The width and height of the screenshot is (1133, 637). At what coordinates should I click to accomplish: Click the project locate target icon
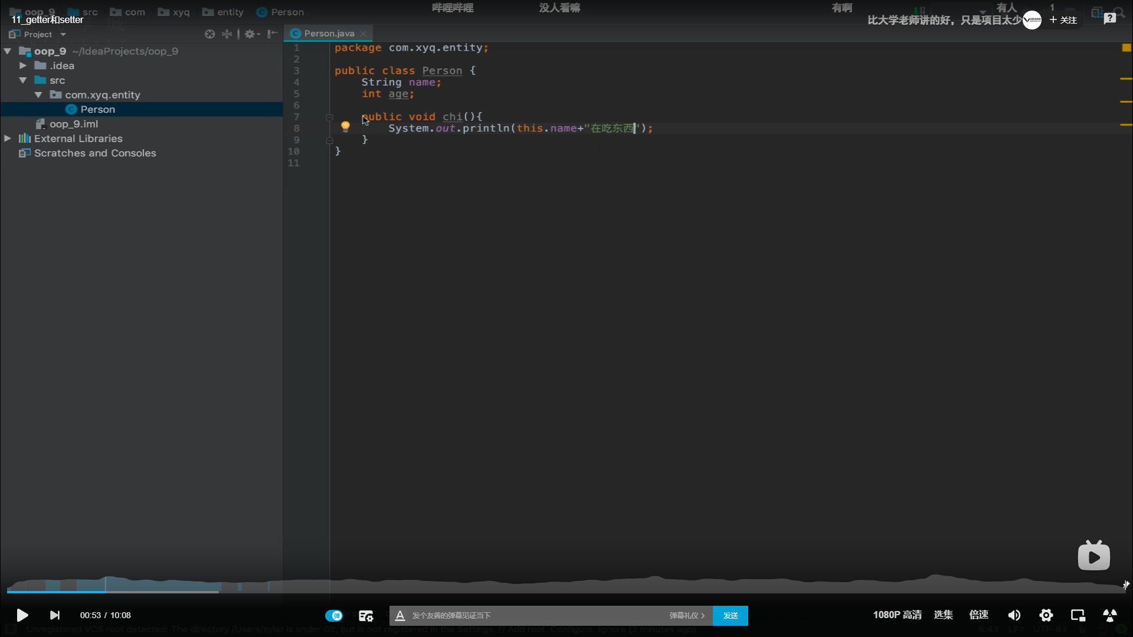point(209,34)
